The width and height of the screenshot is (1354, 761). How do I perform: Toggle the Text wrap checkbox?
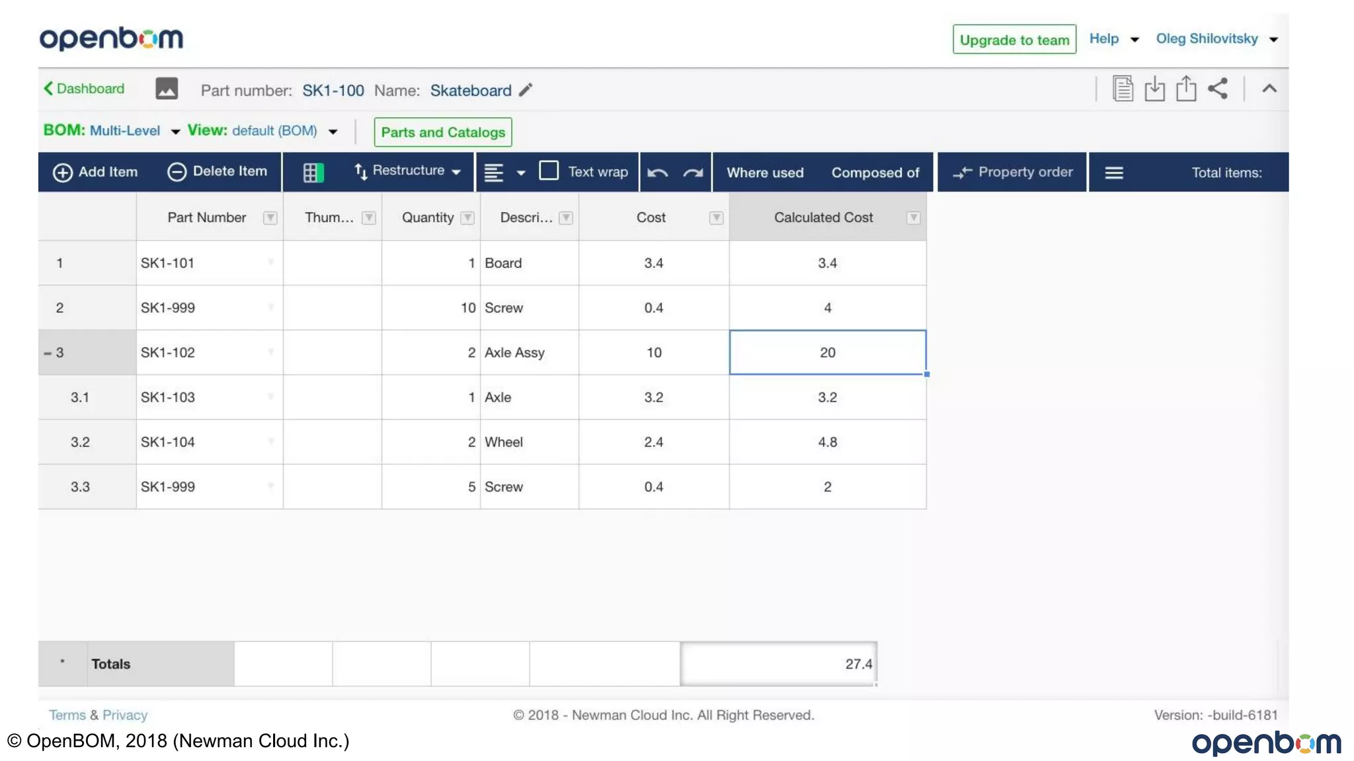point(549,170)
